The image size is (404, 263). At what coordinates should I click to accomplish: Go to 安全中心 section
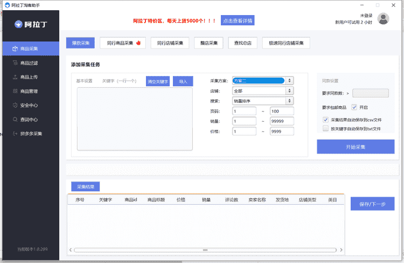tap(31, 105)
